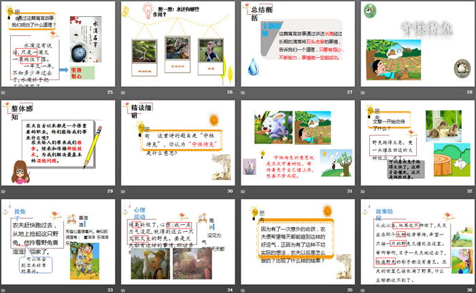This screenshot has width=476, height=293.
Task: Select slide 27 总结概括 thumbnail
Action: pos(298,44)
